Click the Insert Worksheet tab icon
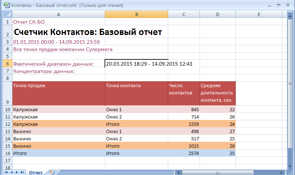The height and width of the screenshot is (175, 295). pos(52,172)
